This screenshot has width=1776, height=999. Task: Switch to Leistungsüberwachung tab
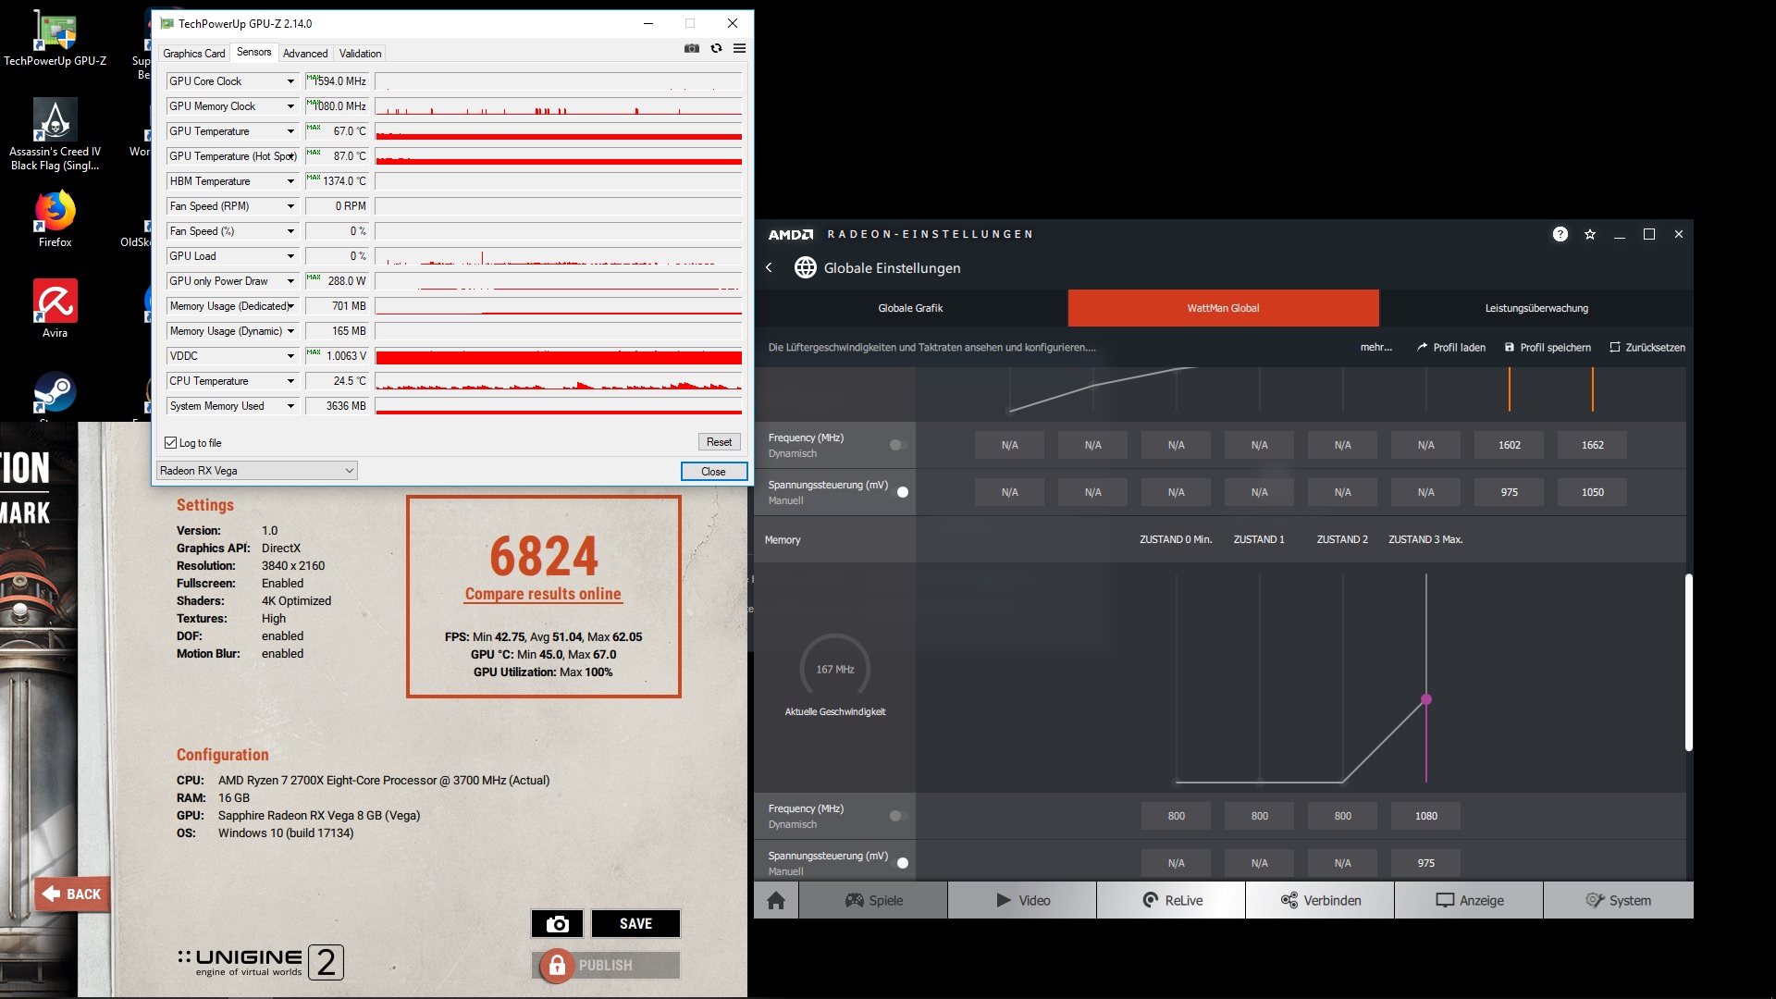pos(1536,308)
